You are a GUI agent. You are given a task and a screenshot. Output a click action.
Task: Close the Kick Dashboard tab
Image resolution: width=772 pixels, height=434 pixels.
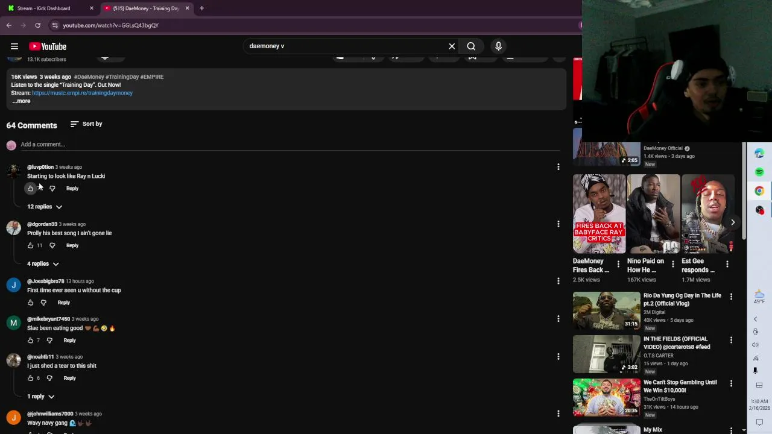(x=92, y=8)
